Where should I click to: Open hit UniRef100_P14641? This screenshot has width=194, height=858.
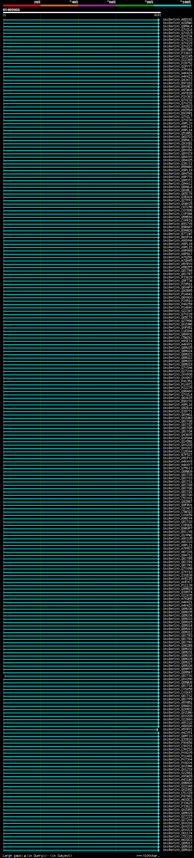pyautogui.click(x=177, y=294)
